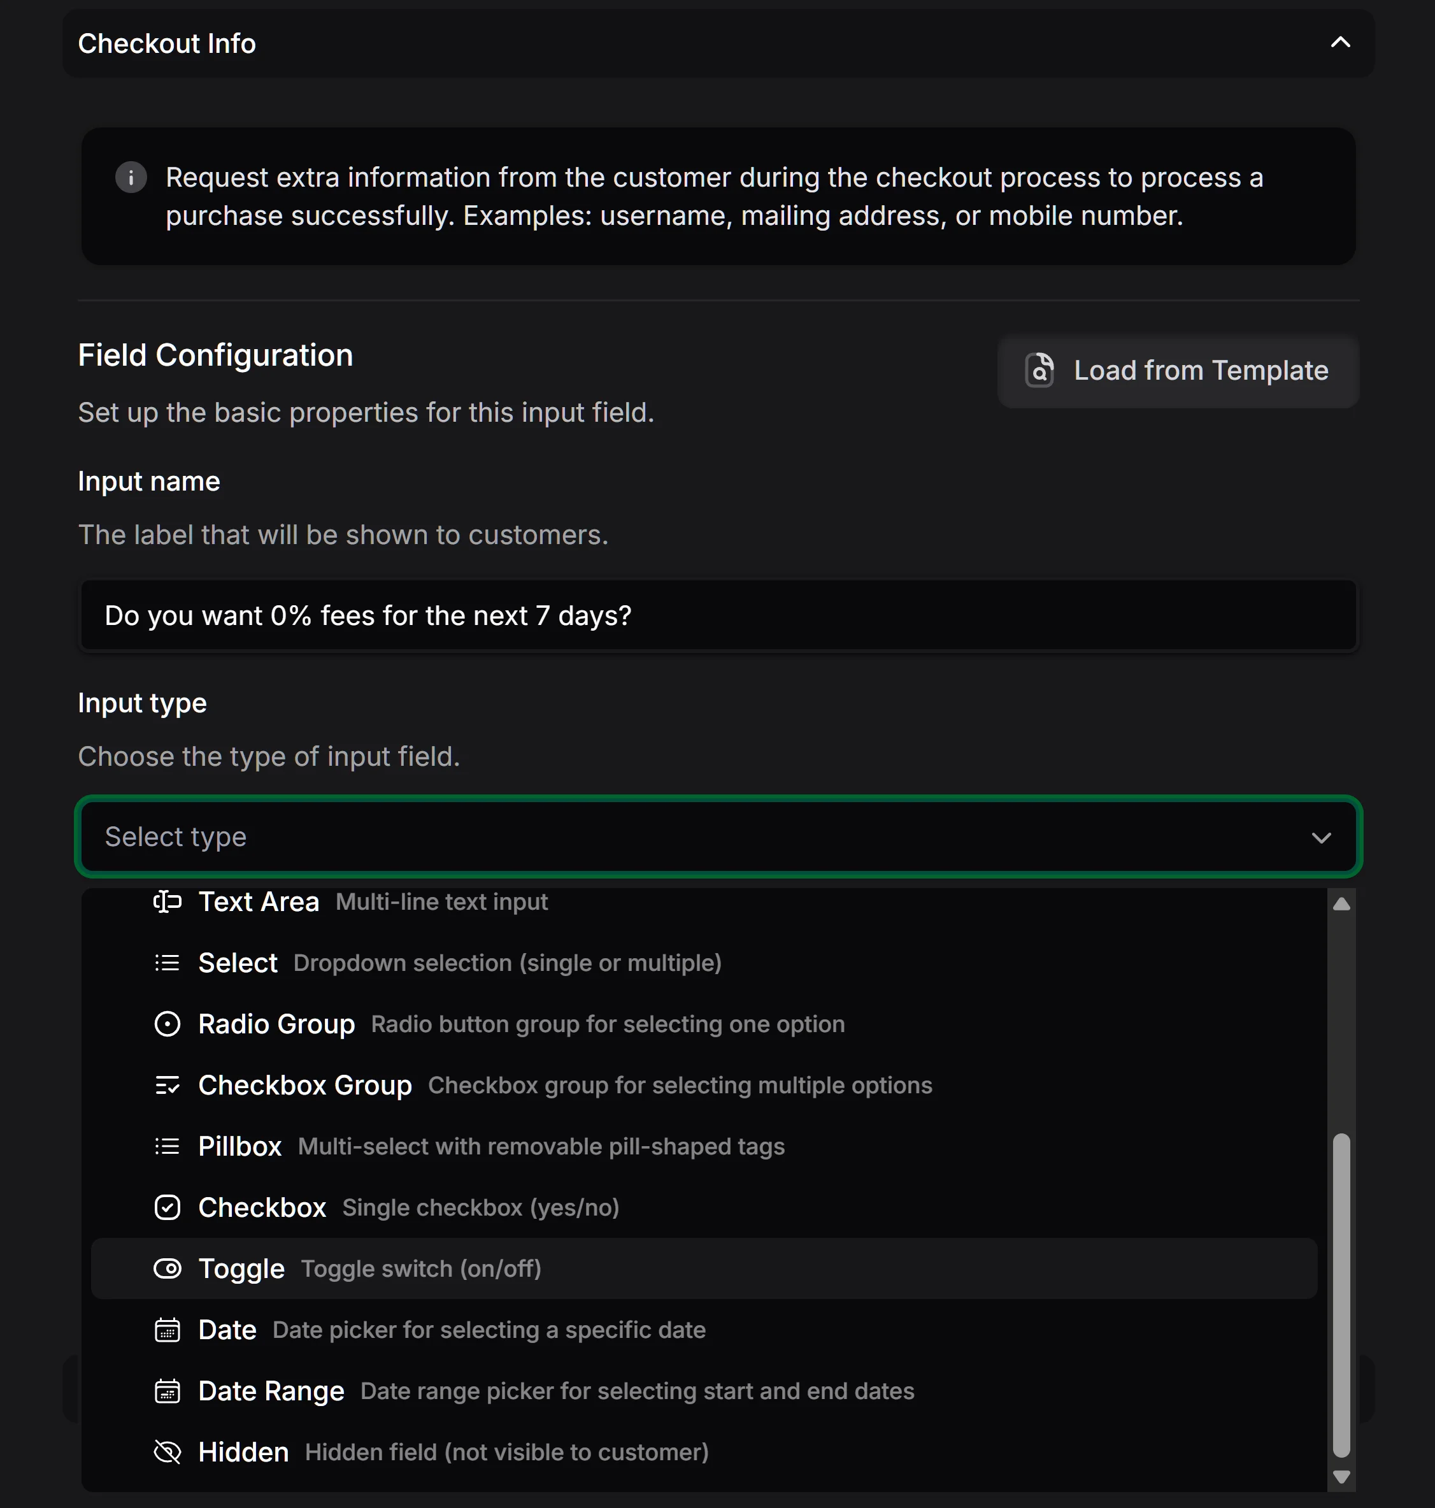
Task: Collapse the Checkout Info section
Action: coord(1340,43)
